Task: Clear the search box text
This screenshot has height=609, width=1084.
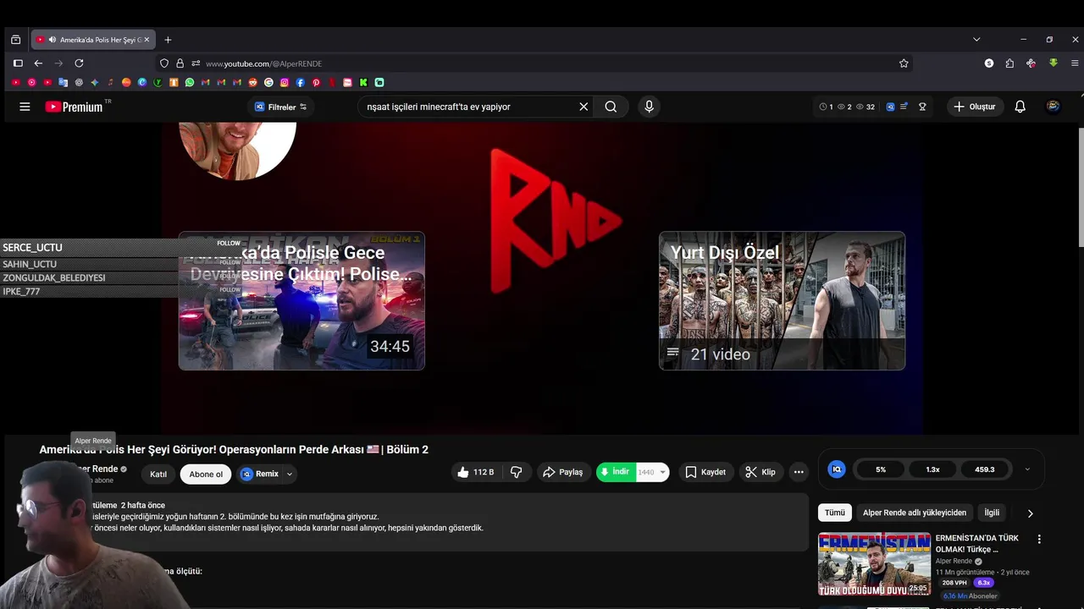Action: point(583,107)
